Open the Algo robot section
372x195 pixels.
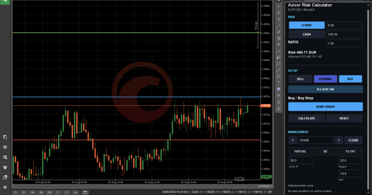point(5,147)
